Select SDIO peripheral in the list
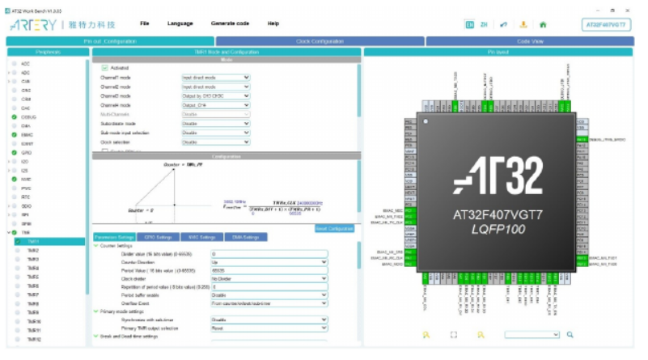The image size is (648, 360). (26, 205)
